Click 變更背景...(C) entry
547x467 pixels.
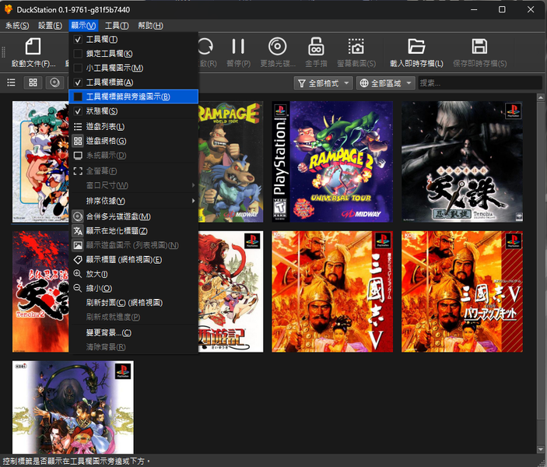tap(134, 332)
